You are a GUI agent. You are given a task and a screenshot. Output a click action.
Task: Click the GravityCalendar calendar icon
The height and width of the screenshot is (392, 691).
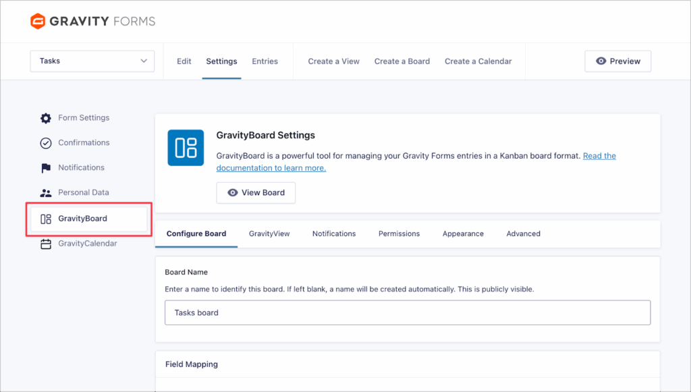tap(46, 244)
